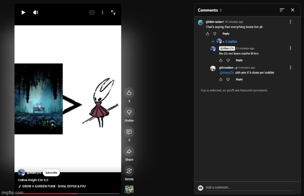Close the Comments panel
Screen dimensions: 304x196
tap(293, 10)
